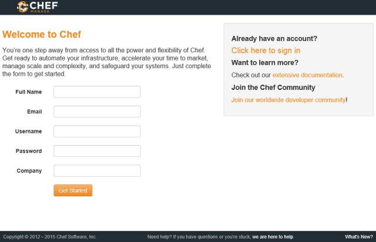Click the Full Name label
Viewport: 376px width, 242px height.
pos(29,92)
